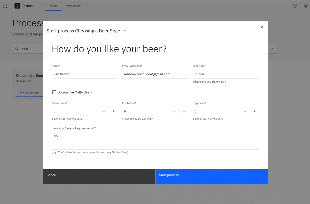Click the 'Start process Choosing a Beer Style' title

click(83, 31)
